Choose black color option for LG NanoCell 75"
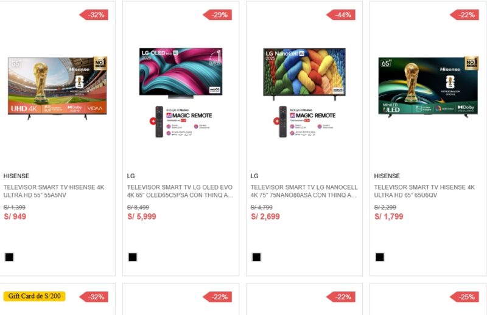 (256, 257)
